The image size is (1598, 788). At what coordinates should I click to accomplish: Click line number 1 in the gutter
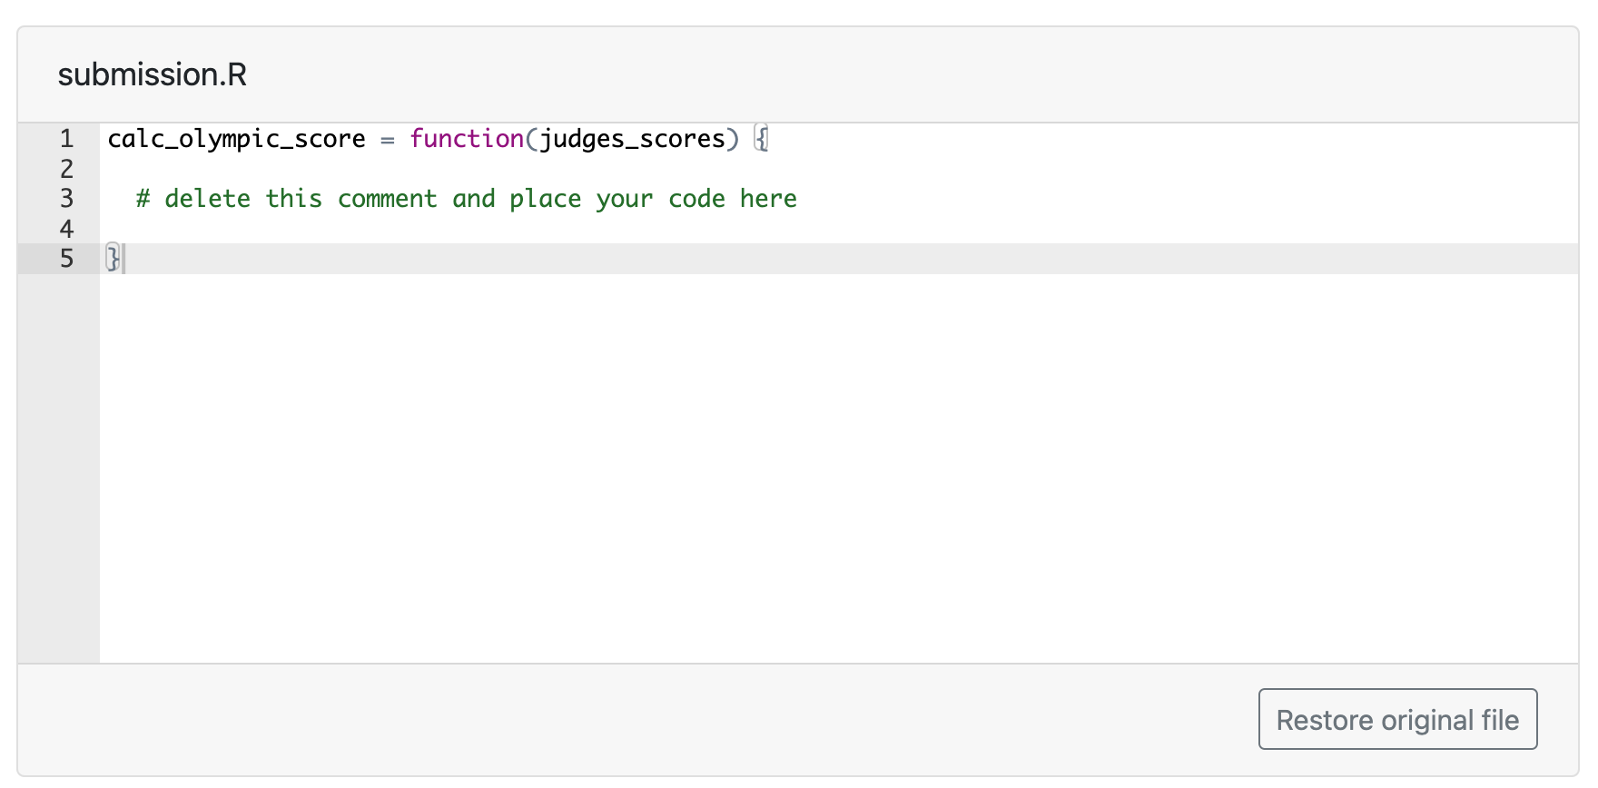tap(65, 138)
